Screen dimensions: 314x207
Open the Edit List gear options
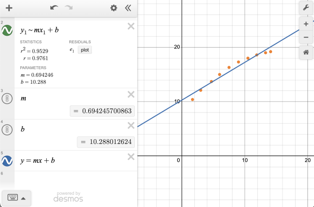pos(113,8)
